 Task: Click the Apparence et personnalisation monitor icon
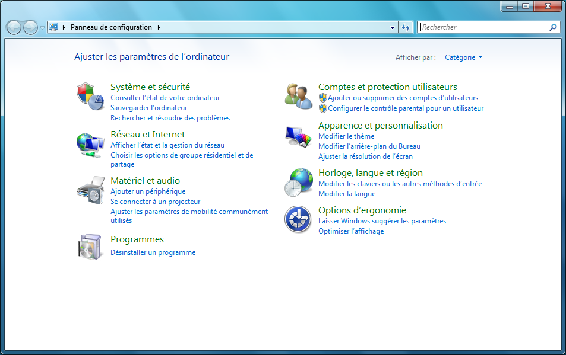tap(299, 136)
